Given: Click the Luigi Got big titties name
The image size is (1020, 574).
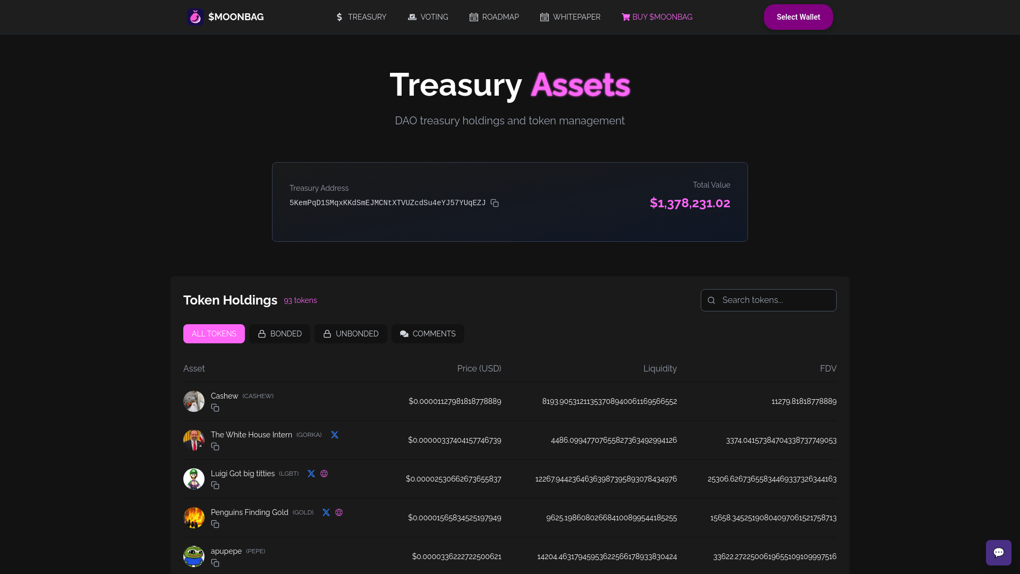Looking at the screenshot, I should 243,474.
